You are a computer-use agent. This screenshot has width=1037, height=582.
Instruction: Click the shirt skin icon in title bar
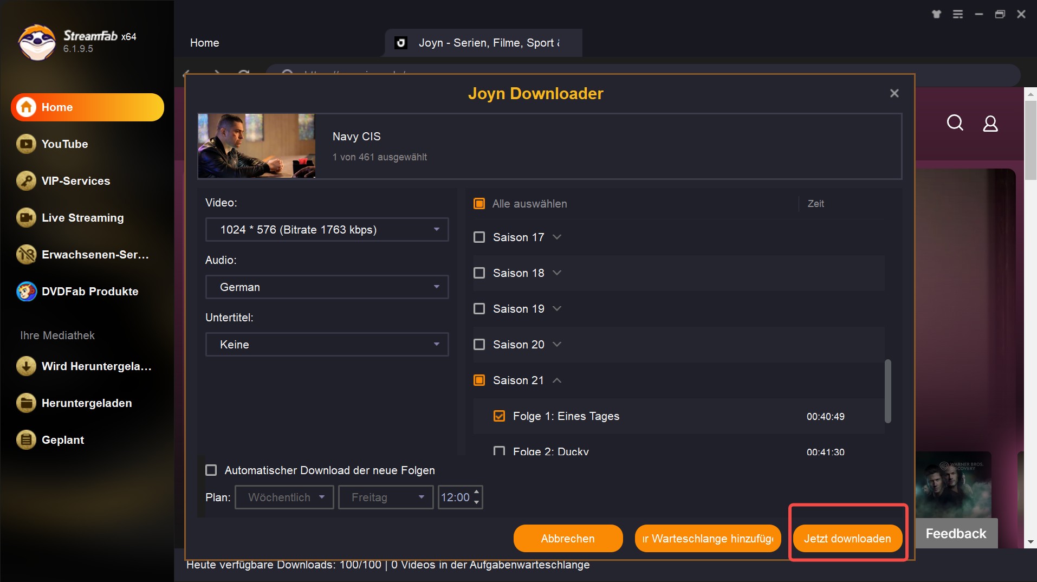click(937, 14)
